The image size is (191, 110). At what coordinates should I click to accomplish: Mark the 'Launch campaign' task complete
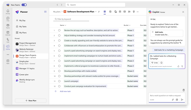(x=59, y=81)
